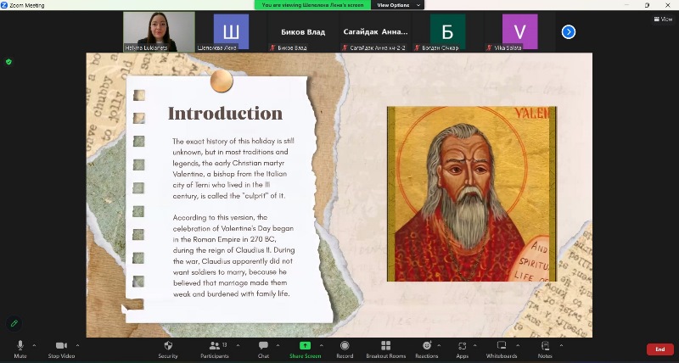This screenshot has height=363, width=679.
Task: Open the Apps panel
Action: pos(462,349)
